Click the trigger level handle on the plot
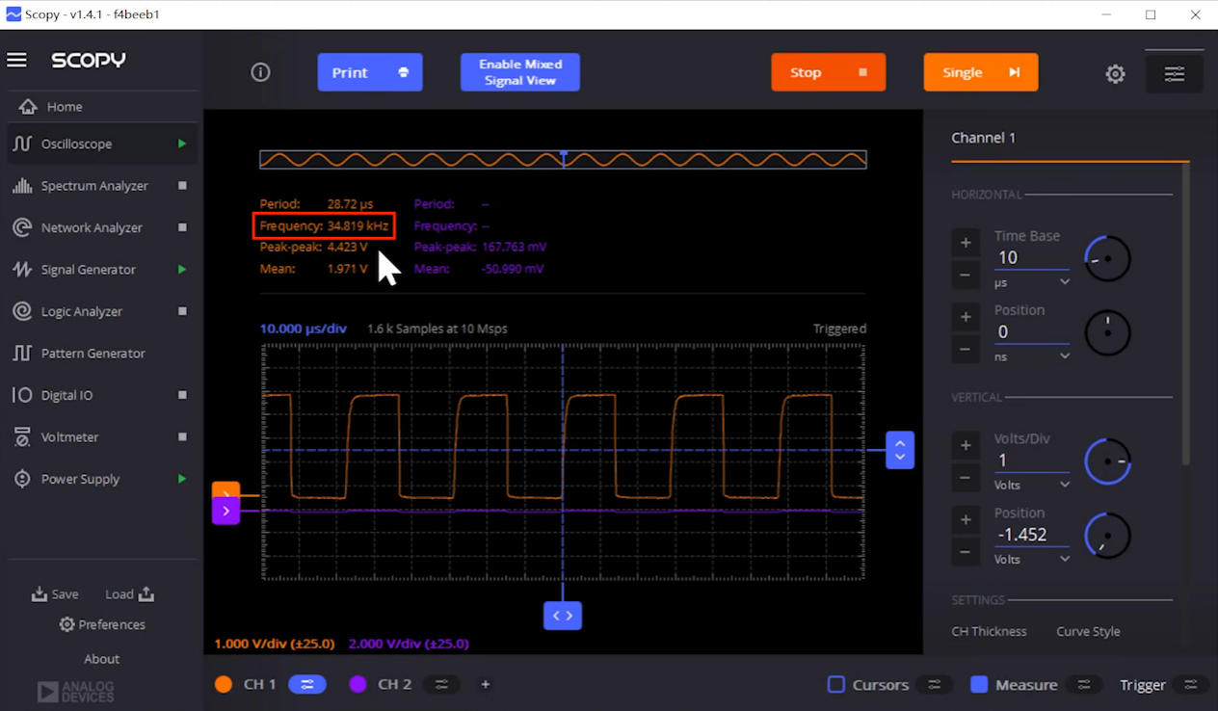 [x=900, y=450]
